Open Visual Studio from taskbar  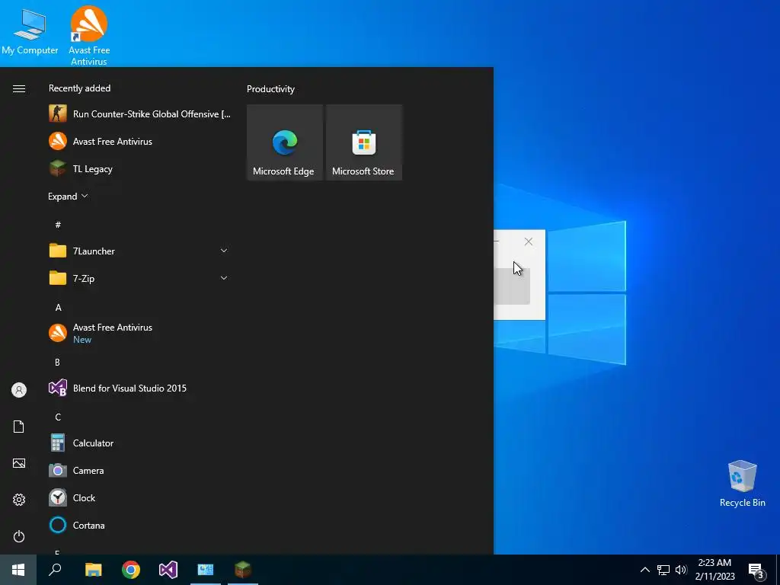(168, 570)
